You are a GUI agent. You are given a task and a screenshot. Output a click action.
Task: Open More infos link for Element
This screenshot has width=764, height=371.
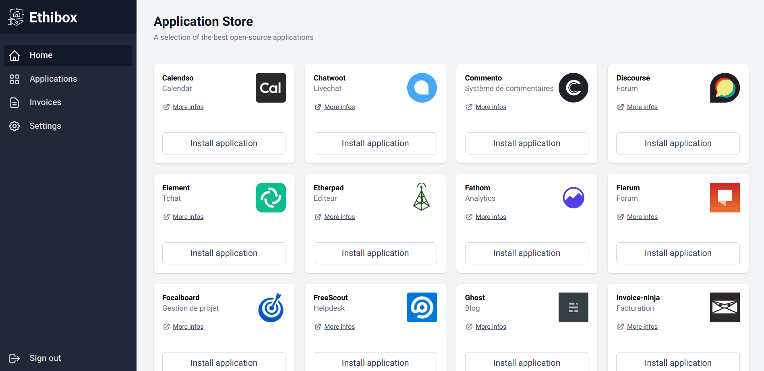click(188, 217)
